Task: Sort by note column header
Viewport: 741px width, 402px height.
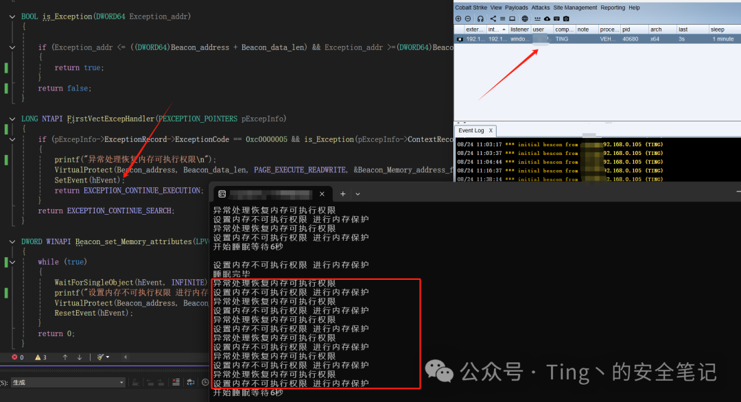Action: click(x=587, y=29)
